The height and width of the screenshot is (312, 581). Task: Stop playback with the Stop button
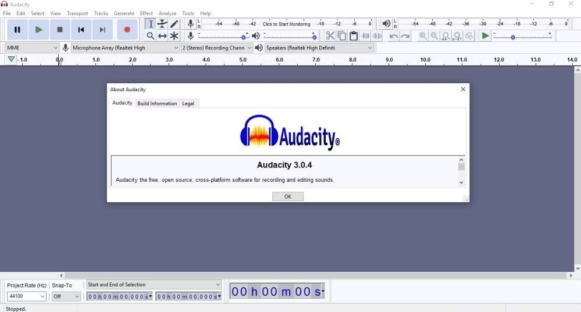pos(60,30)
